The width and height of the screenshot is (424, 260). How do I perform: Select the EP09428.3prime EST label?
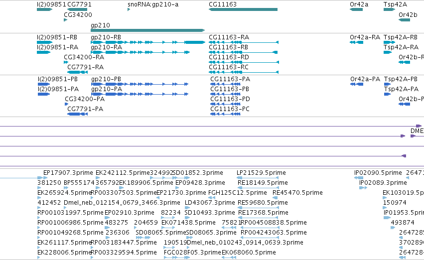(200, 183)
